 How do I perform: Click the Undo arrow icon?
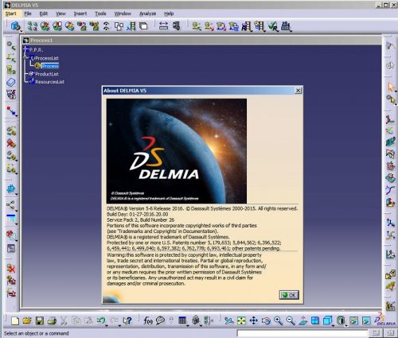click(x=101, y=321)
